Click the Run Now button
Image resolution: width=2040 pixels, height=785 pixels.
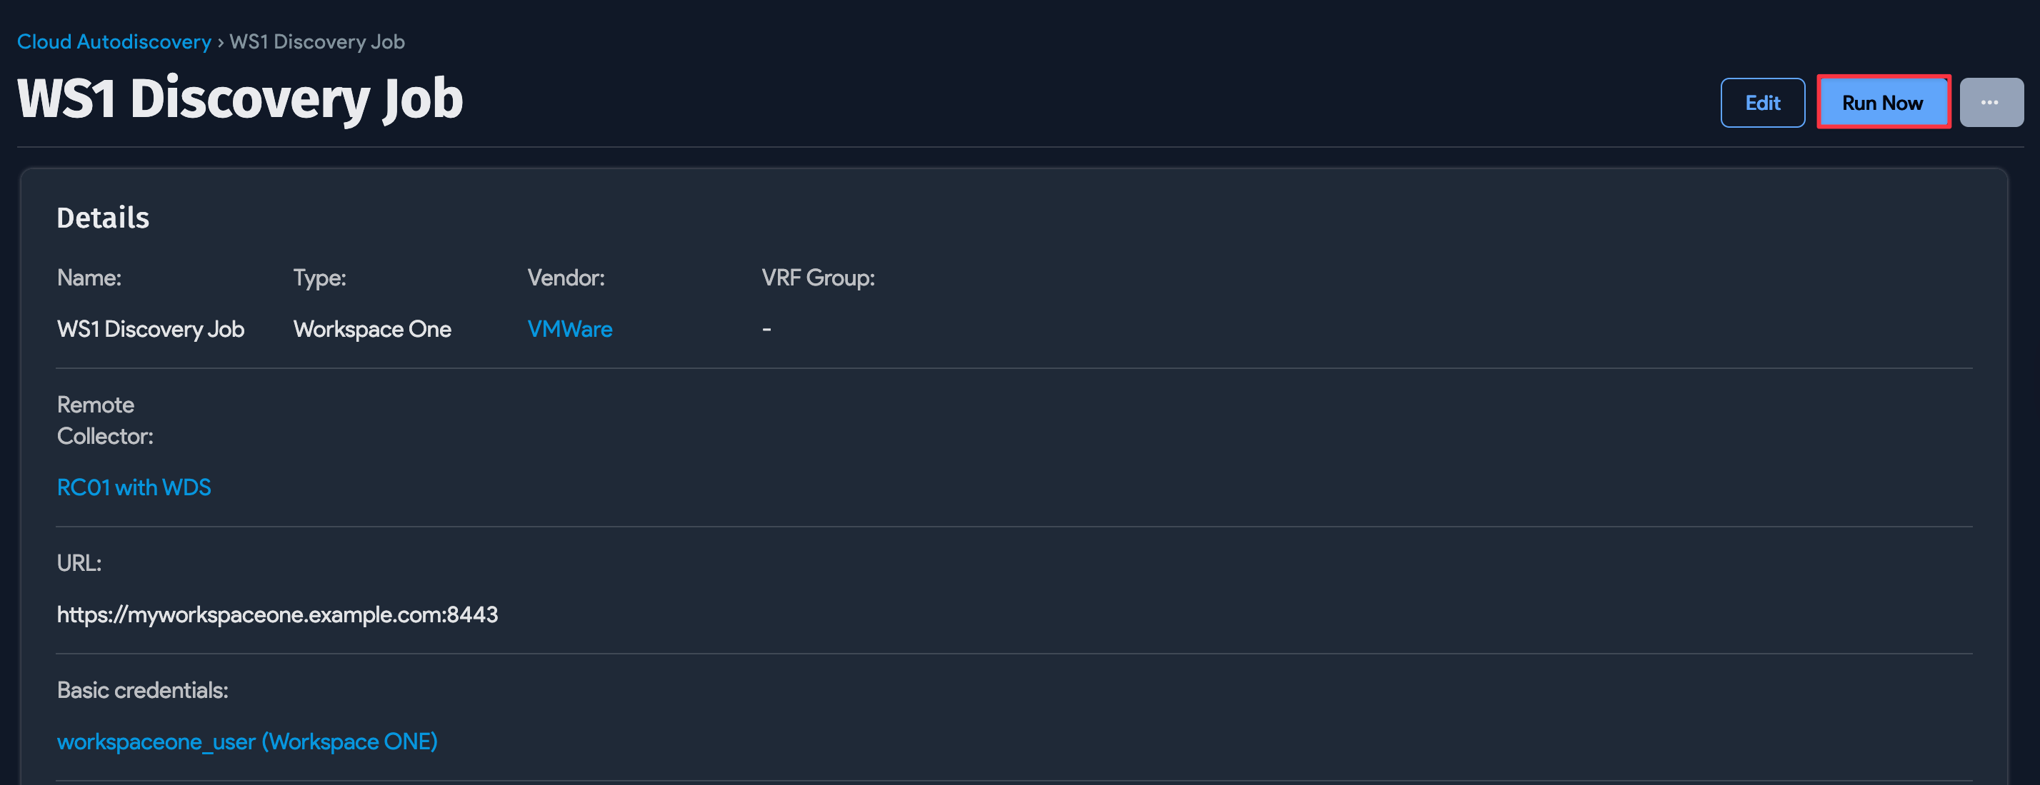click(1881, 103)
